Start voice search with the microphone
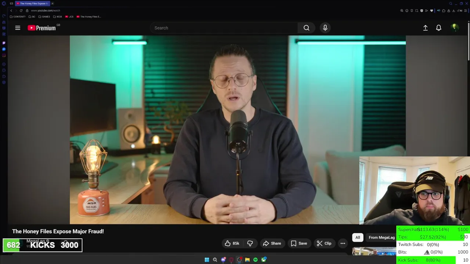Viewport: 470px width, 264px height. coord(325,28)
